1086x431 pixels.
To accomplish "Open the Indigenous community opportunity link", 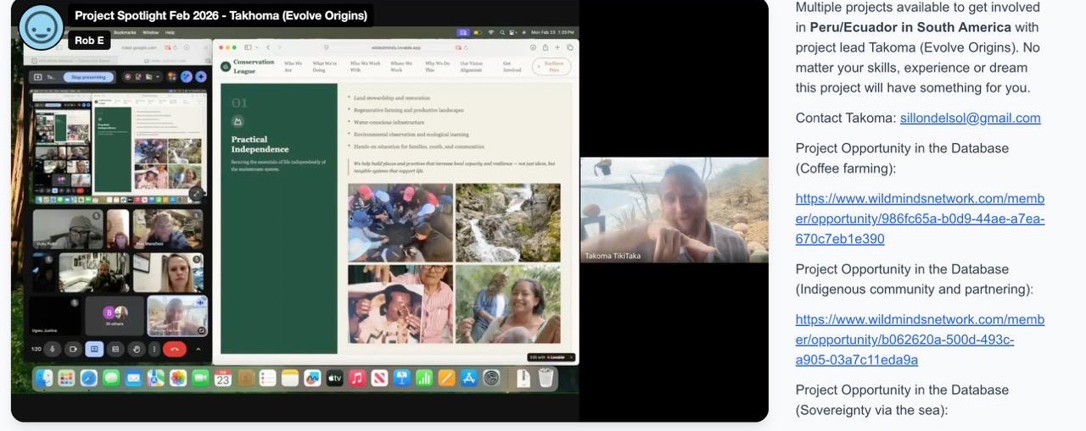I will tap(920, 340).
